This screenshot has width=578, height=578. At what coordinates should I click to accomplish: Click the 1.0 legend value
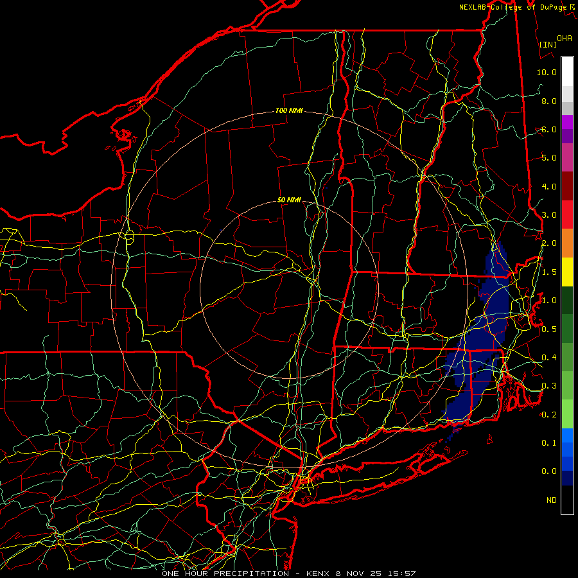(549, 301)
